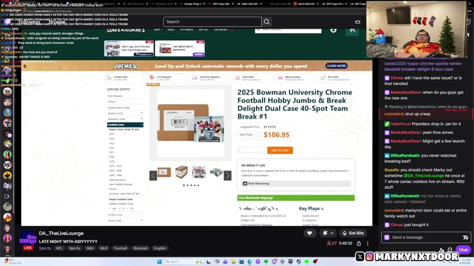Screen dimensions: 474x266
Task: Click the Windows Start button
Action: pyautogui.click(x=159, y=262)
